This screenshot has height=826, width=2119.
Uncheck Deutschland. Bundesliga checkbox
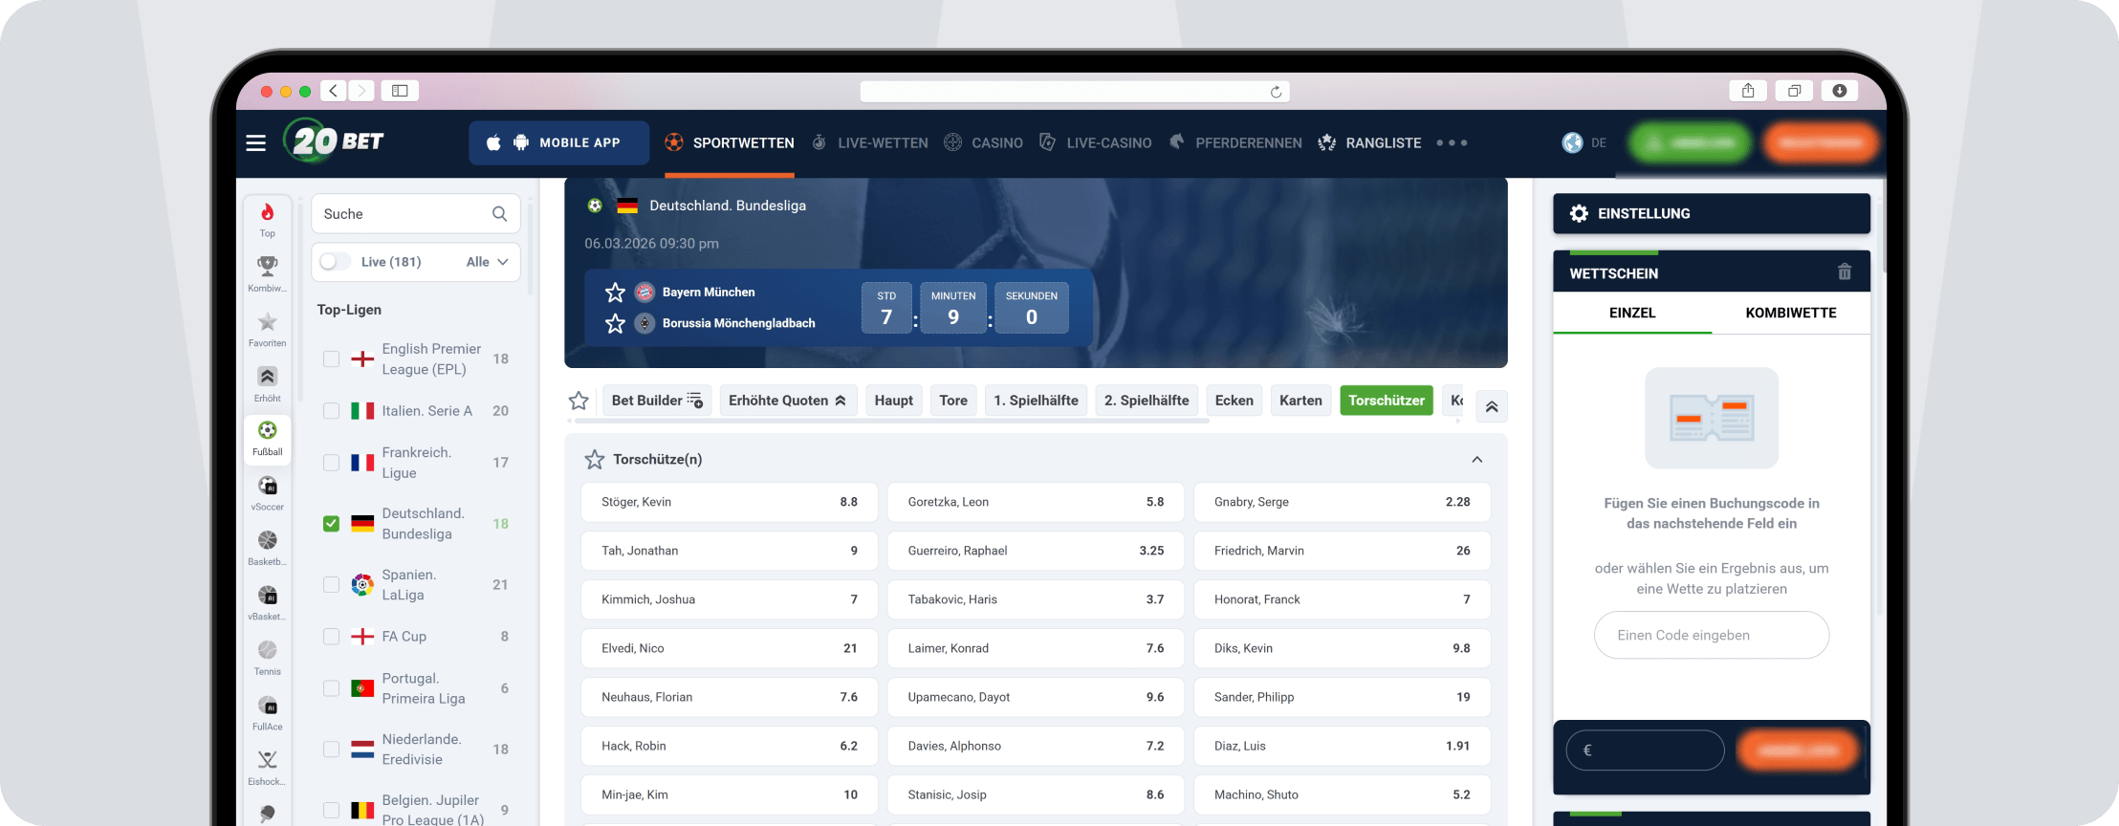click(x=331, y=524)
